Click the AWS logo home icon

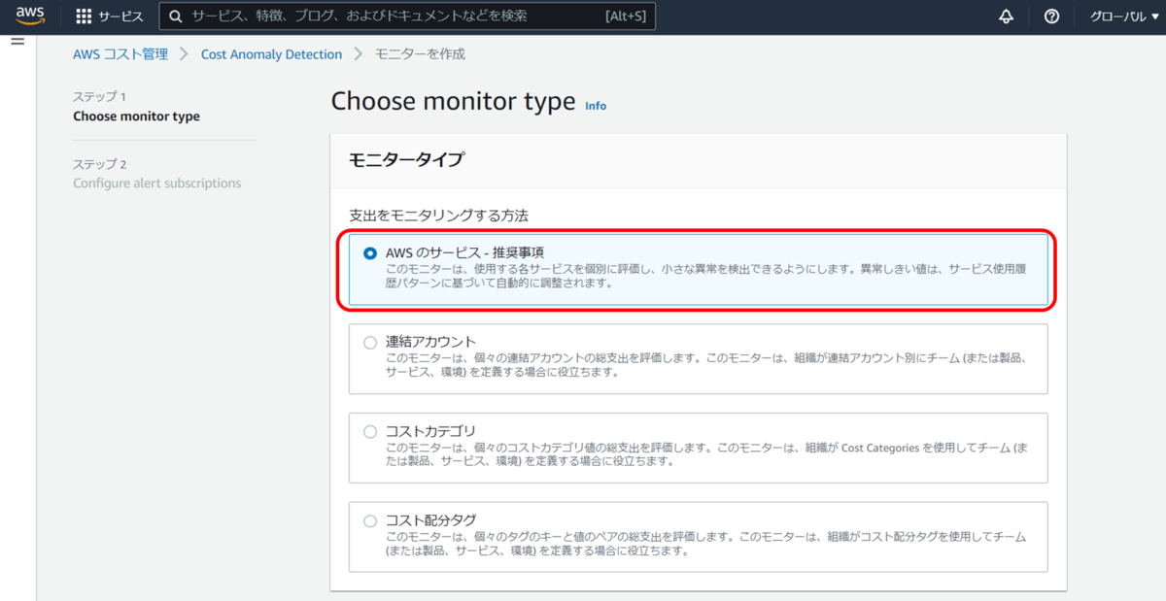[29, 17]
